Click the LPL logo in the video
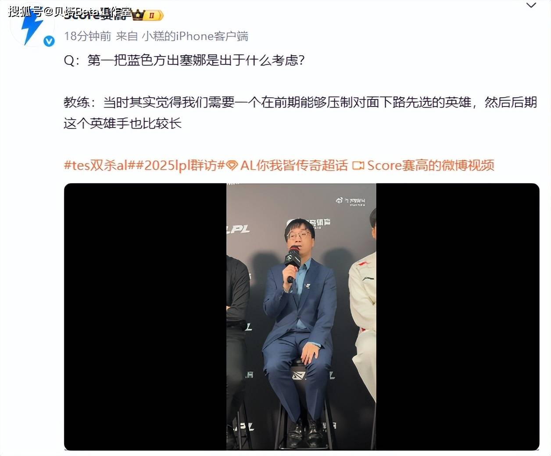The height and width of the screenshot is (456, 551). (238, 229)
